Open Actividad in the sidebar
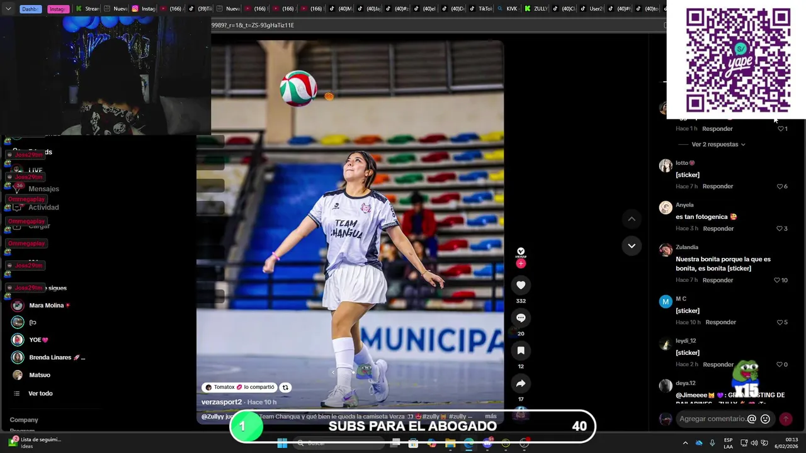The image size is (806, 453). [x=43, y=207]
